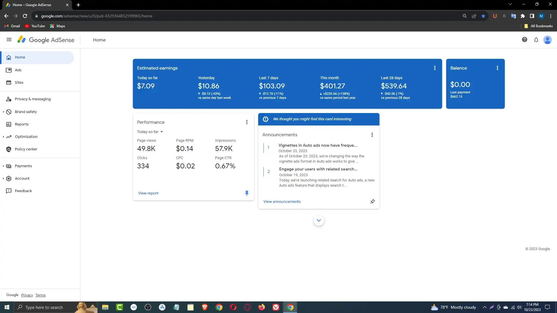Bookmark star icon in address bar
The height and width of the screenshot is (313, 557).
[x=483, y=16]
